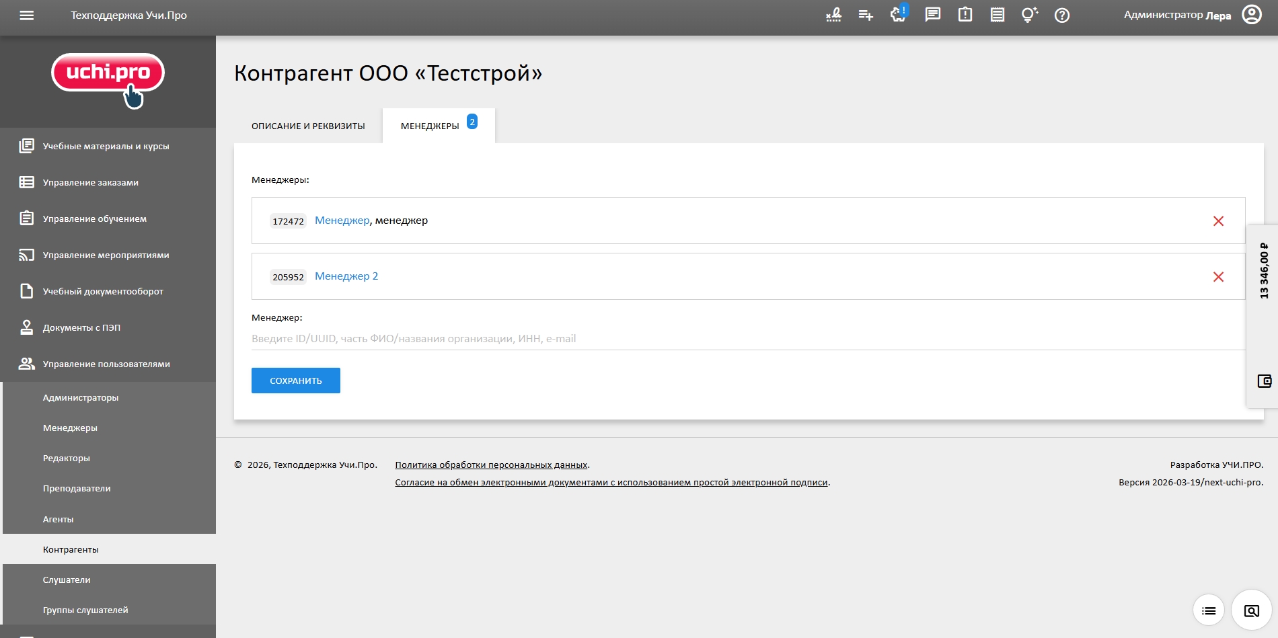Viewport: 1278px width, 638px height.
Task: Open the piggy bank finances icon with notification
Action: click(x=897, y=14)
